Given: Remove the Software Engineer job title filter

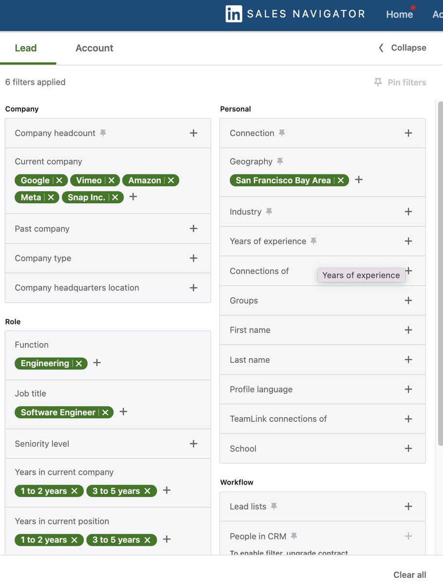Looking at the screenshot, I should 105,412.
